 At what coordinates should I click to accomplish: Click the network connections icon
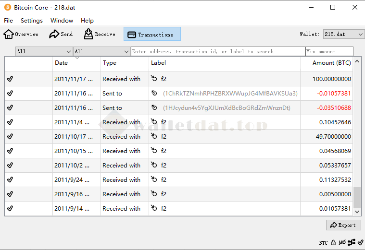pyautogui.click(x=351, y=243)
